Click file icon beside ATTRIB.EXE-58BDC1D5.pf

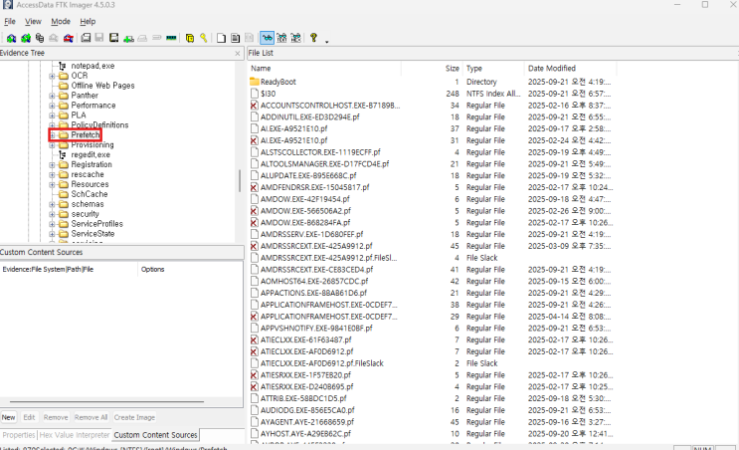pos(255,398)
